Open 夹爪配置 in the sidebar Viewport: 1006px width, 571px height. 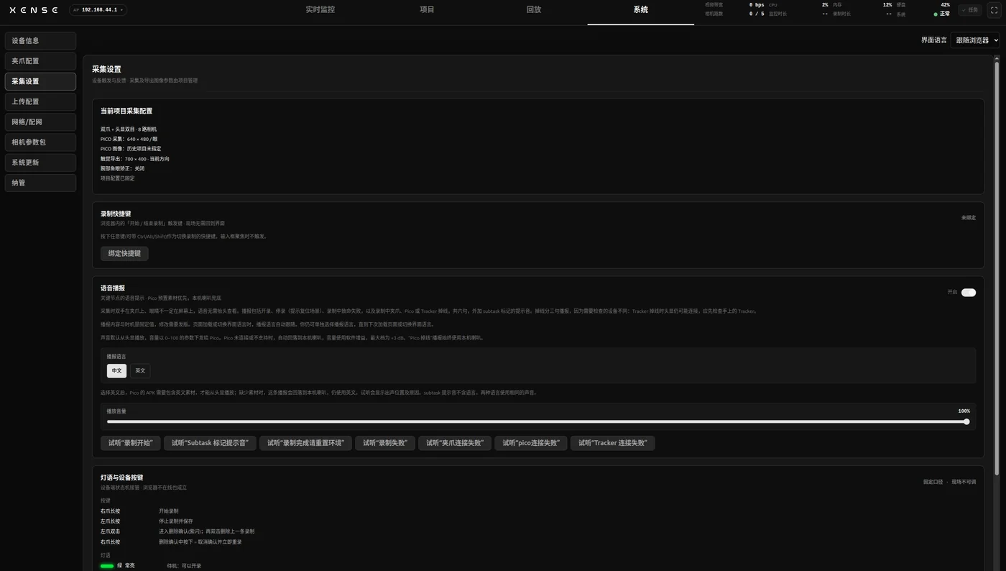[x=40, y=61]
